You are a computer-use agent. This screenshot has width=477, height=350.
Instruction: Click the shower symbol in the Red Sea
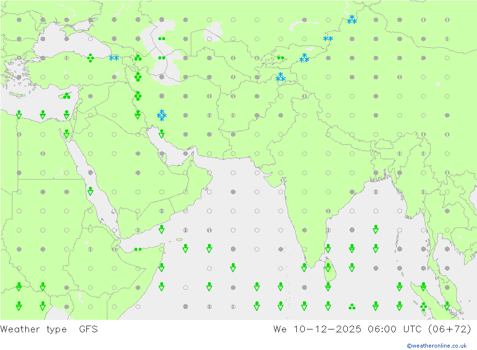pos(90,191)
